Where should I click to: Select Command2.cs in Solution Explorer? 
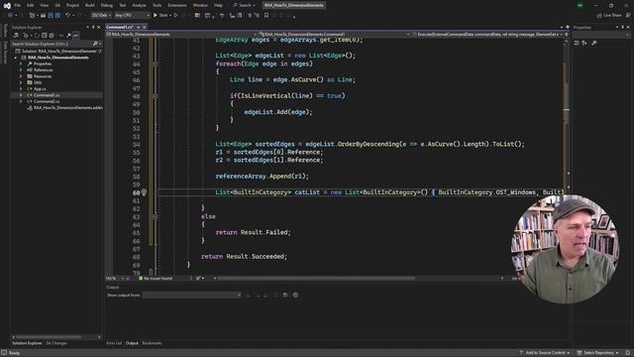47,101
